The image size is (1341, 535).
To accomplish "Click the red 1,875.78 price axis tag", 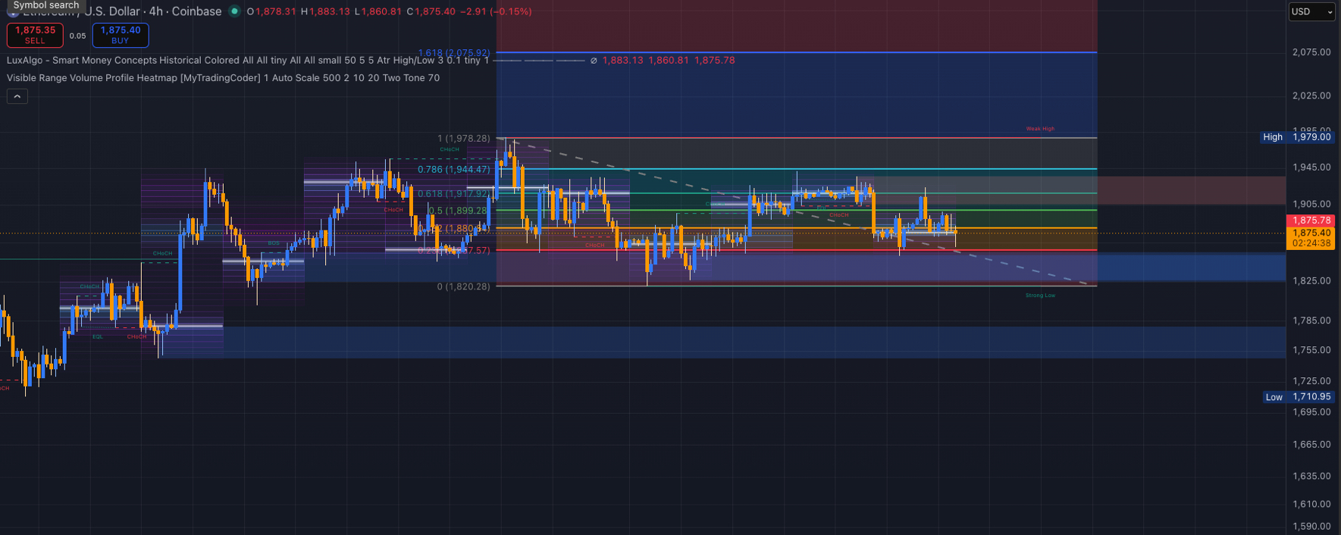I will pos(1311,221).
